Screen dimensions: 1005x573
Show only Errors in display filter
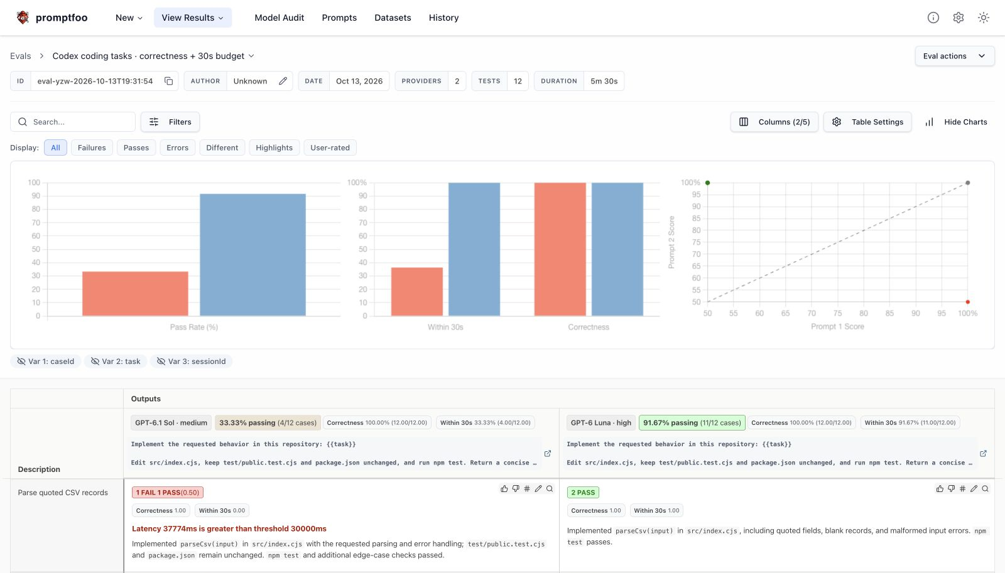(x=177, y=147)
